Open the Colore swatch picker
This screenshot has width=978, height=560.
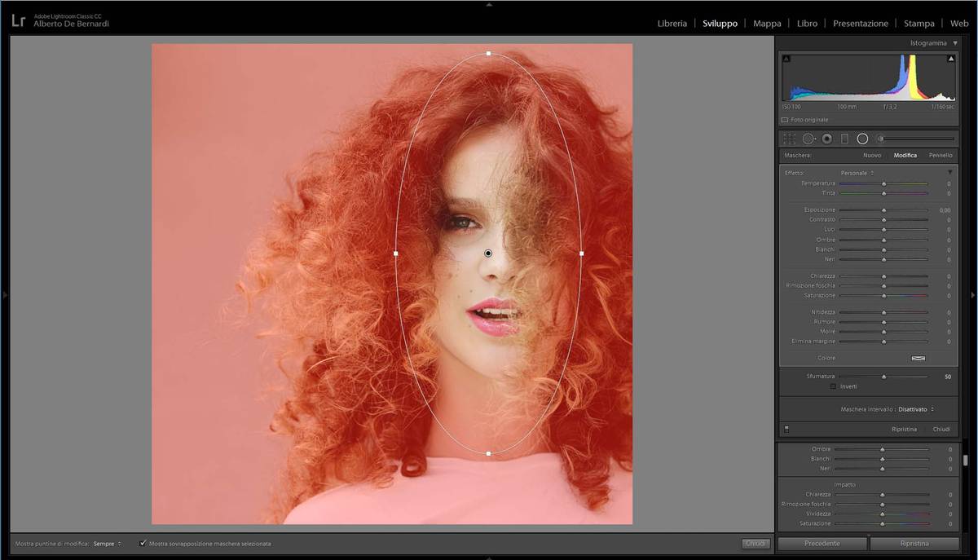(x=919, y=358)
